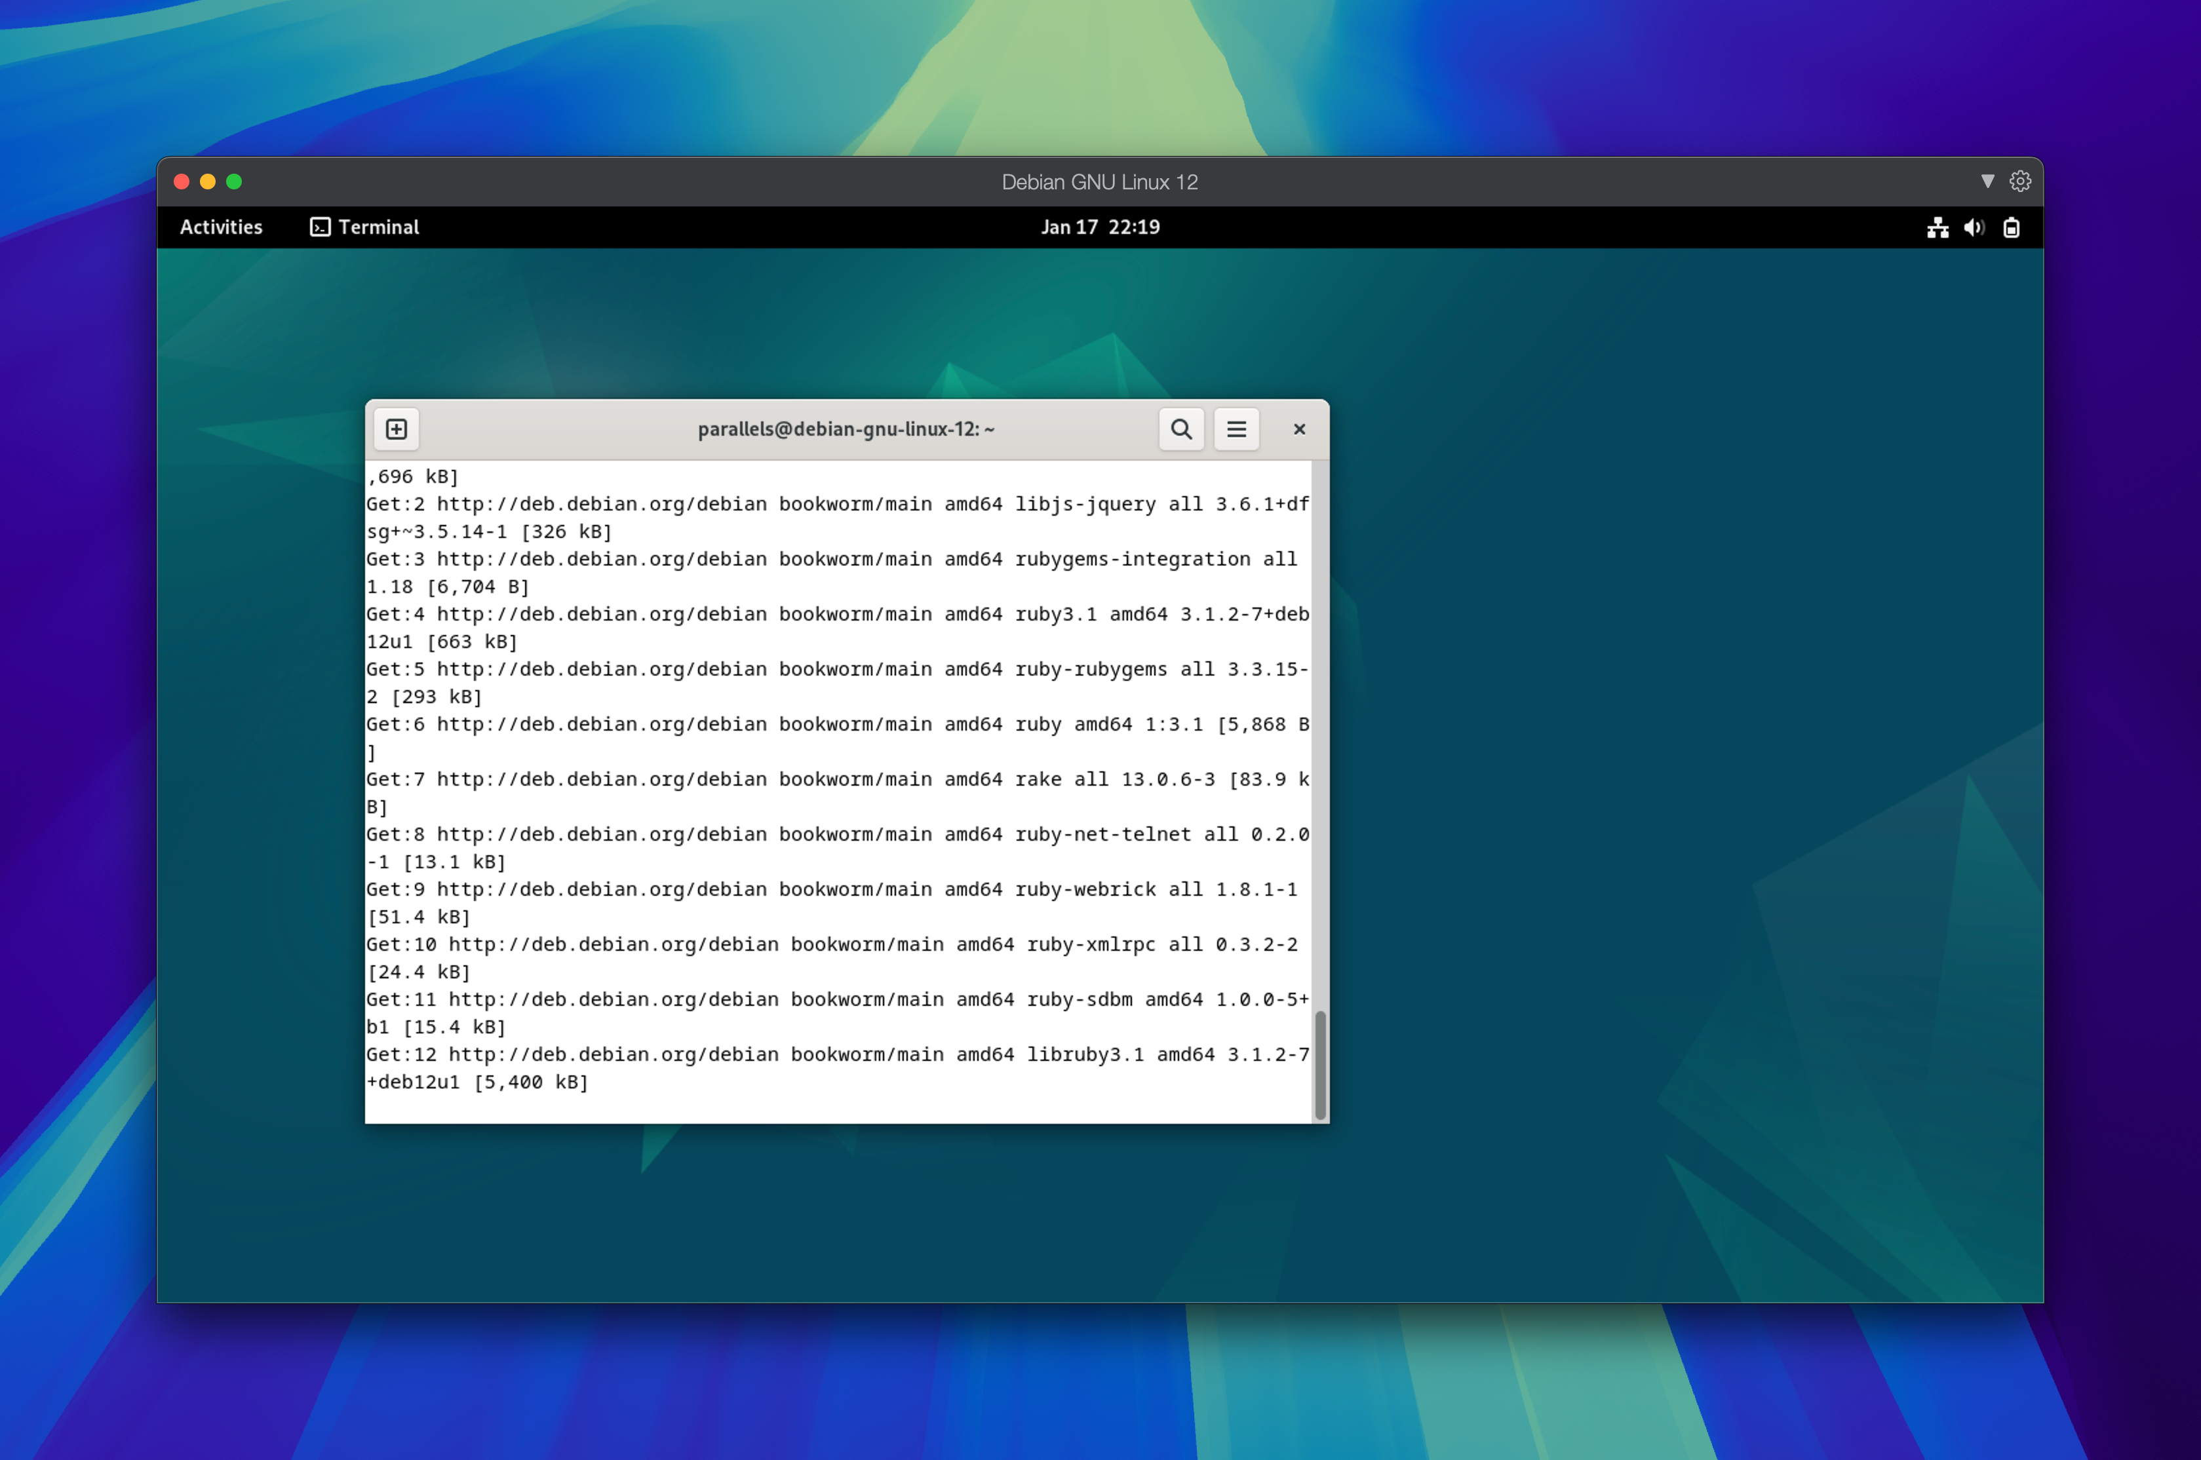The width and height of the screenshot is (2201, 1460).
Task: Click the Get:7 rake line
Action: (837, 778)
